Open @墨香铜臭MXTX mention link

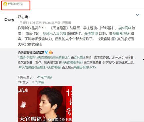click(85, 67)
